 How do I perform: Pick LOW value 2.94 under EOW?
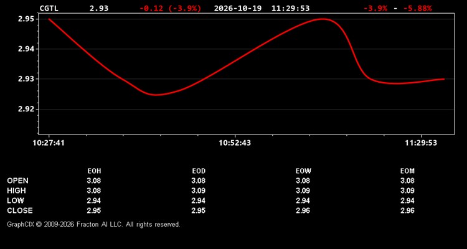click(303, 200)
